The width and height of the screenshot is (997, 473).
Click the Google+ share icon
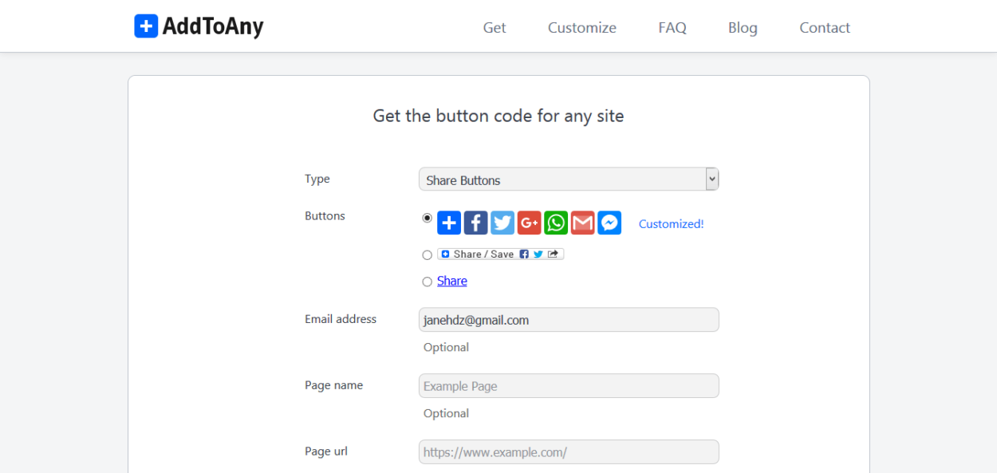pos(529,223)
